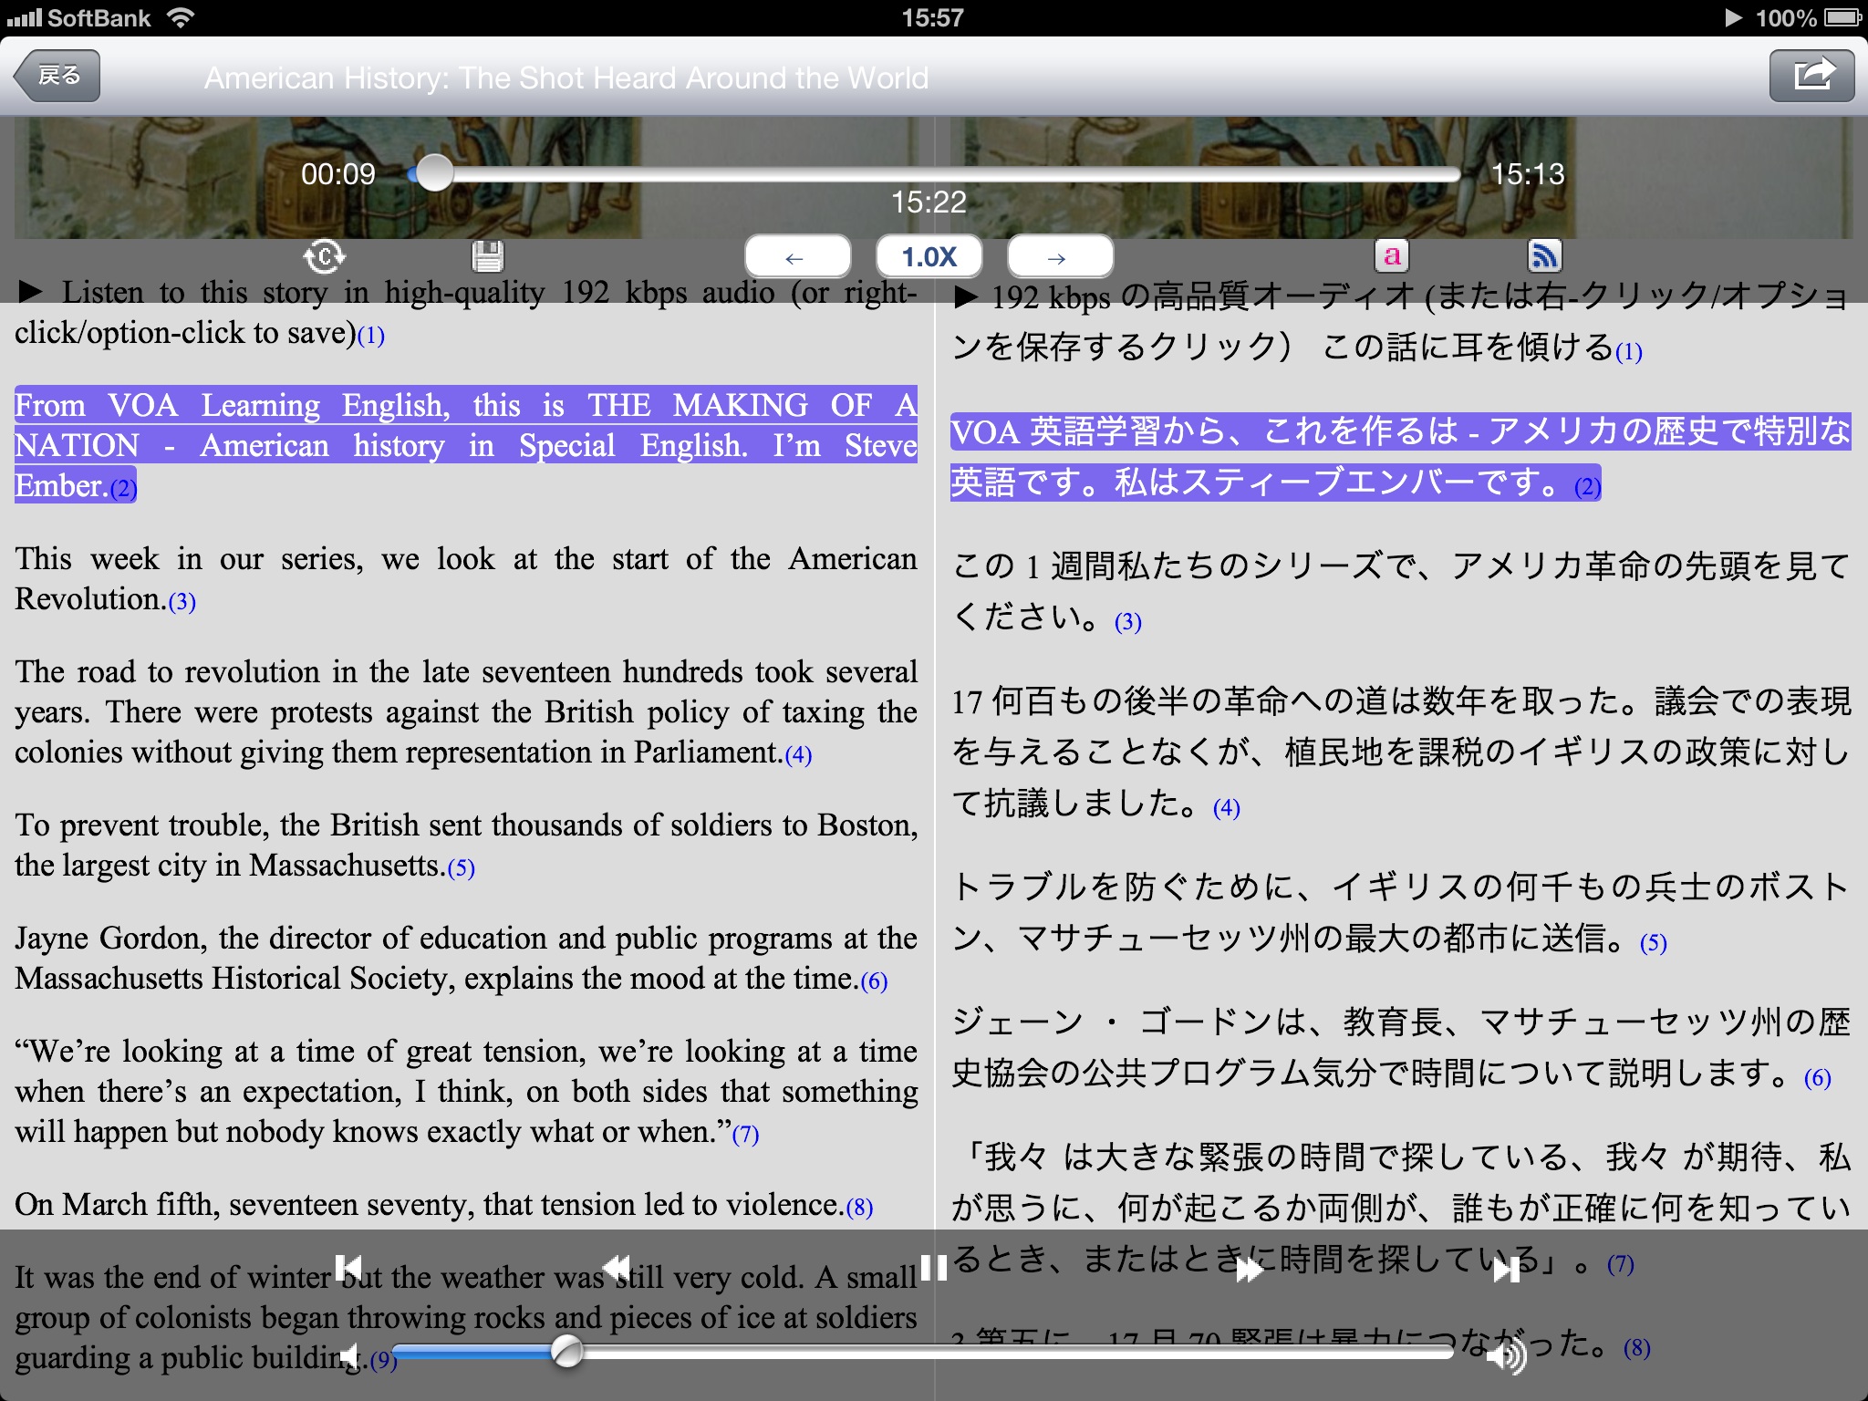Click the repeat loop icon
1868x1401 pixels.
click(x=325, y=257)
